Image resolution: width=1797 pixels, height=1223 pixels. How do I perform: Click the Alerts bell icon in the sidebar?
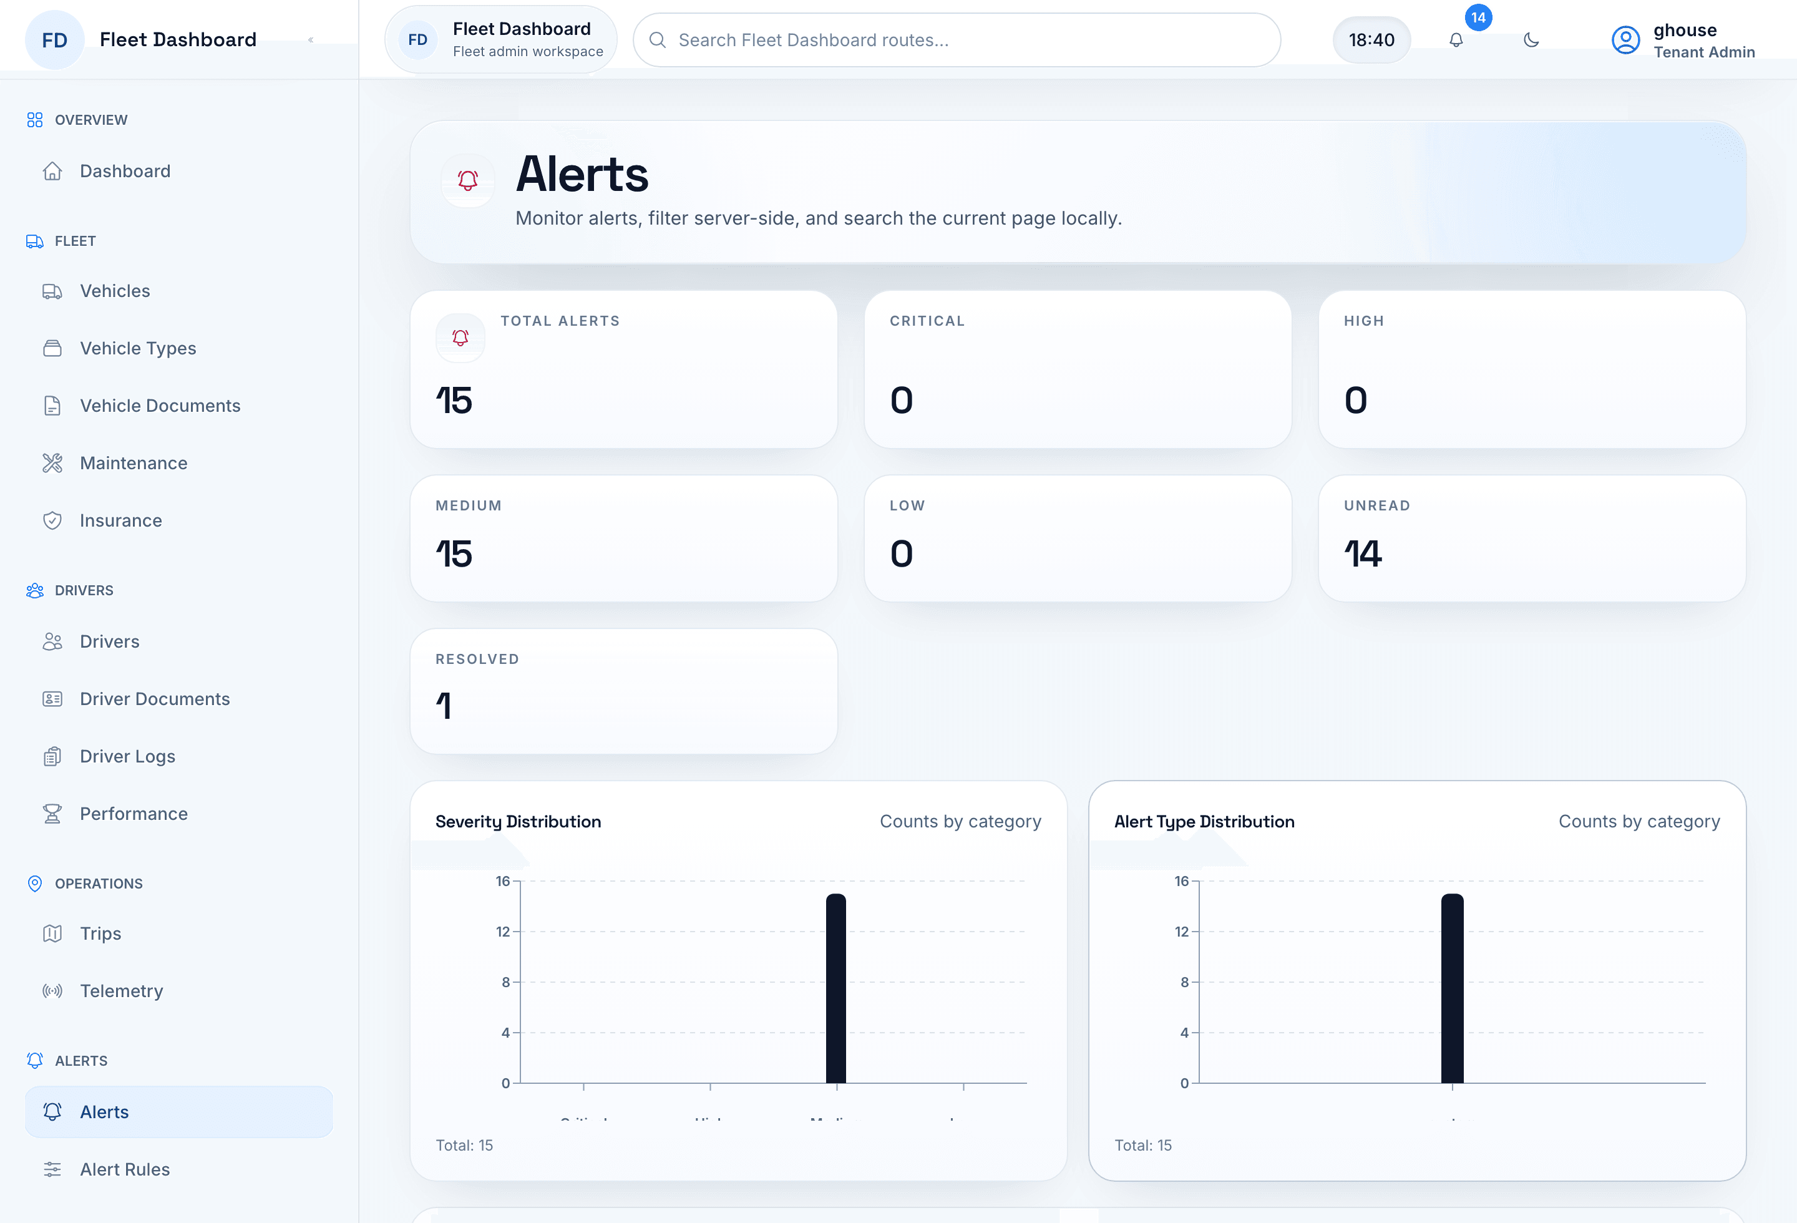[x=52, y=1112]
